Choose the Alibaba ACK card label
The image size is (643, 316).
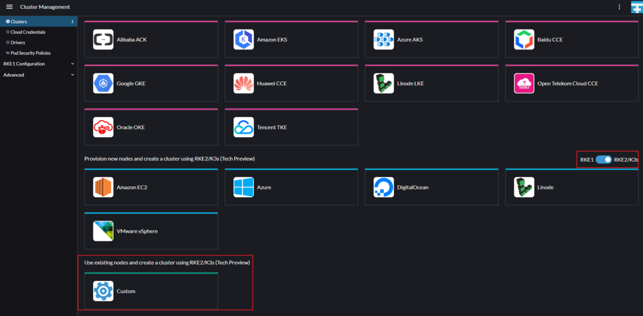coord(132,39)
